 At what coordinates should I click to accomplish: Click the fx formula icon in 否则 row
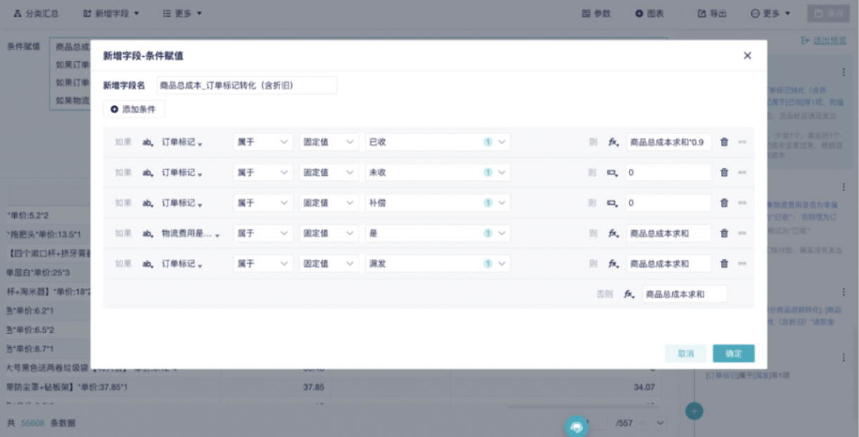(x=629, y=294)
